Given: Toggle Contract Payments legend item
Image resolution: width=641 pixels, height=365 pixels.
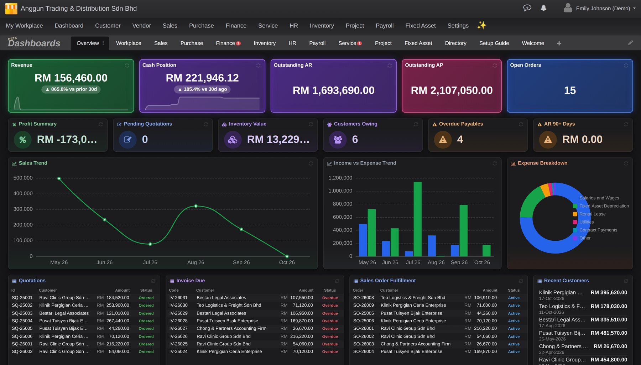Looking at the screenshot, I should [595, 230].
